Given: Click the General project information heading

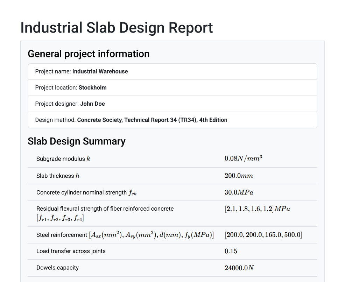Looking at the screenshot, I should 89,54.
